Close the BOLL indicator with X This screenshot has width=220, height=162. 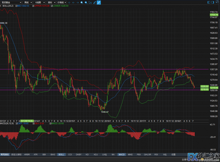(x=1, y=5)
